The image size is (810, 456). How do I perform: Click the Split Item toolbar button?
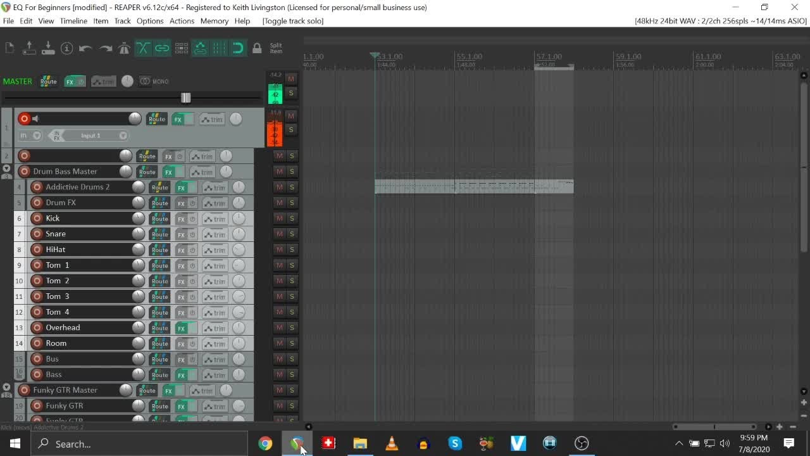[276, 48]
